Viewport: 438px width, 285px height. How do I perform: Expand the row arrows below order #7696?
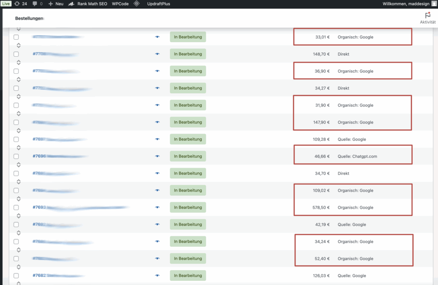pyautogui.click(x=18, y=165)
